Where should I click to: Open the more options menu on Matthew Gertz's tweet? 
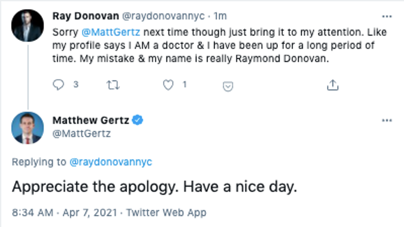387,120
